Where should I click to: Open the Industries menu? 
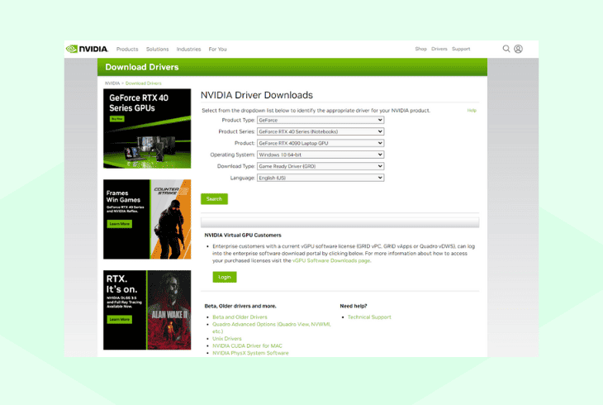[188, 50]
